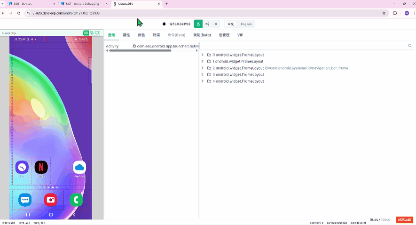
Task: Tap the green Phone app icon
Action: 76,200
